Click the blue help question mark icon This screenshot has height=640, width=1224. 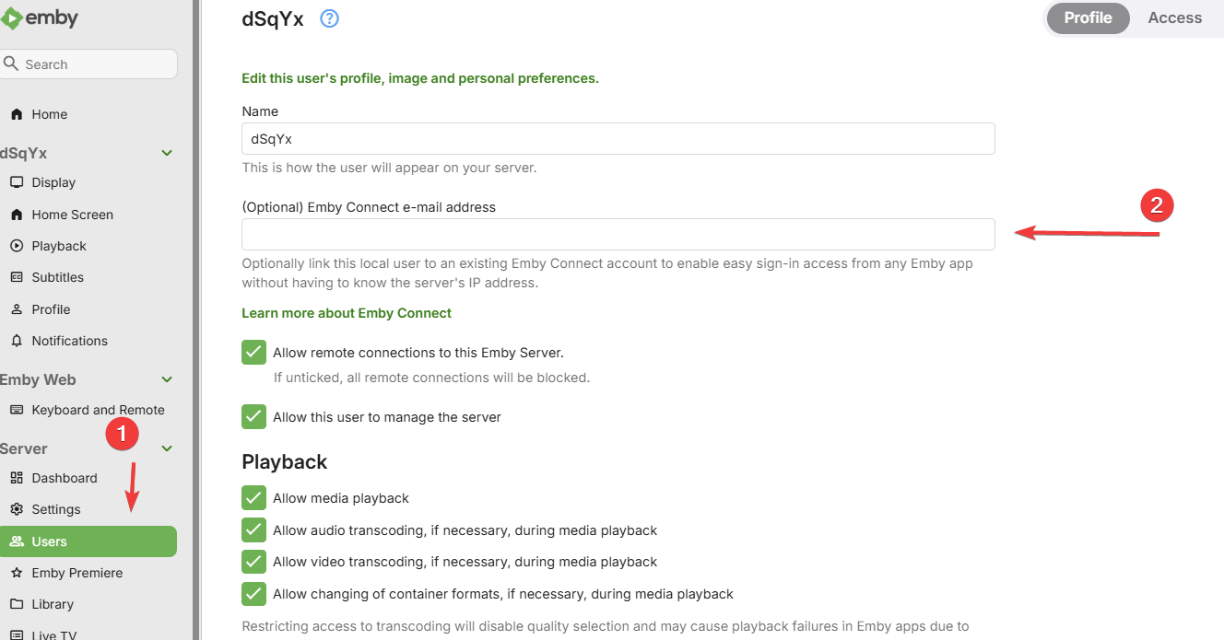[329, 18]
